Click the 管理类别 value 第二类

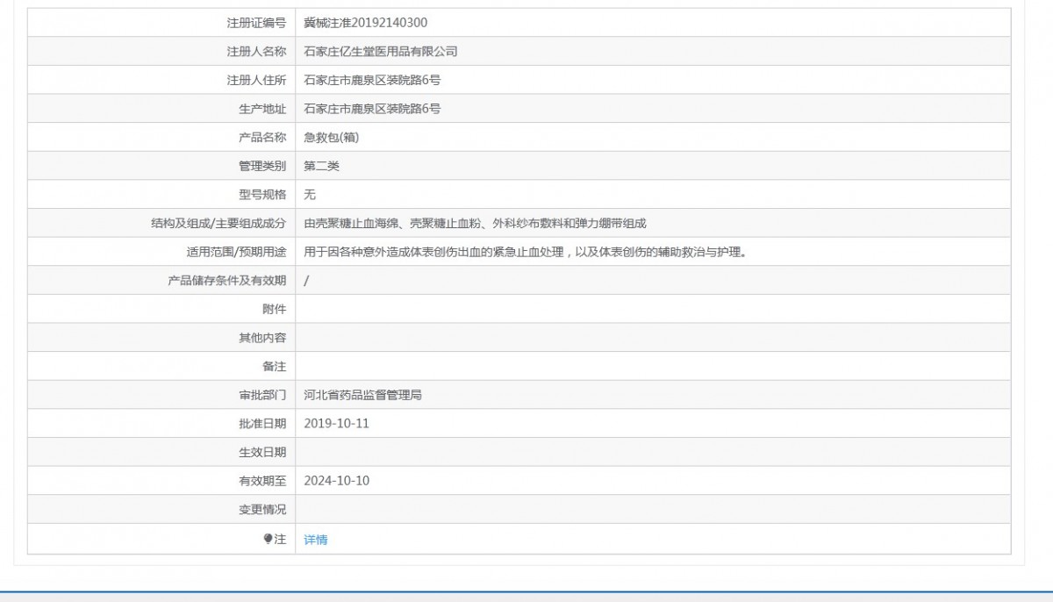point(321,166)
